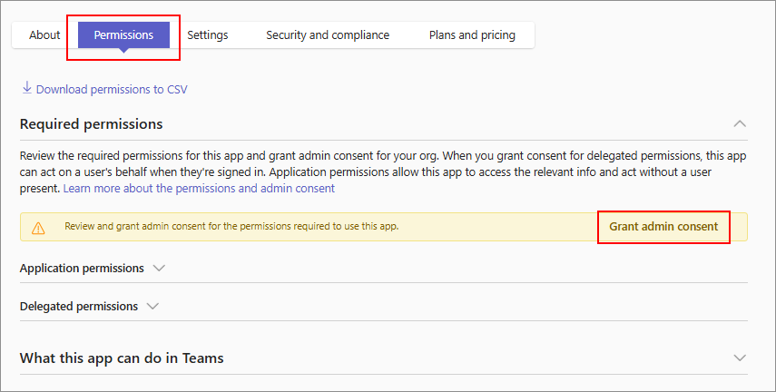The width and height of the screenshot is (776, 392).
Task: Select the Permissions tab
Action: [x=123, y=35]
